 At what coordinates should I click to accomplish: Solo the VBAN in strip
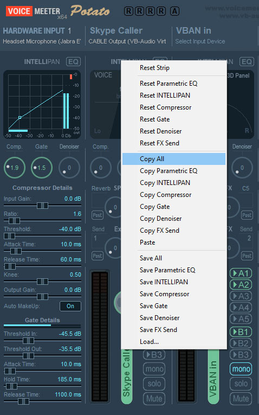241,384
